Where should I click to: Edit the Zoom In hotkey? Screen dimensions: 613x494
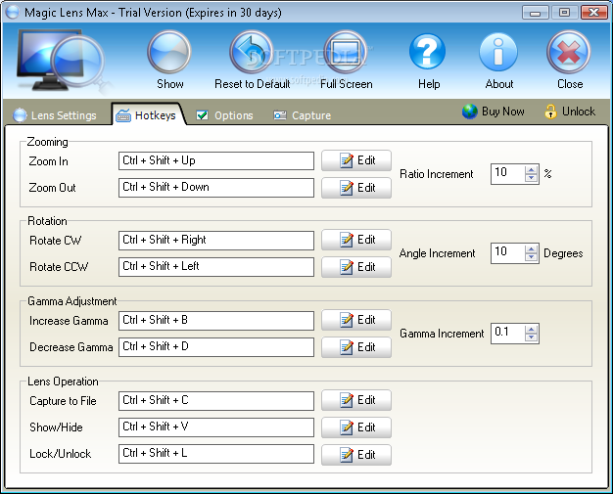pos(356,160)
